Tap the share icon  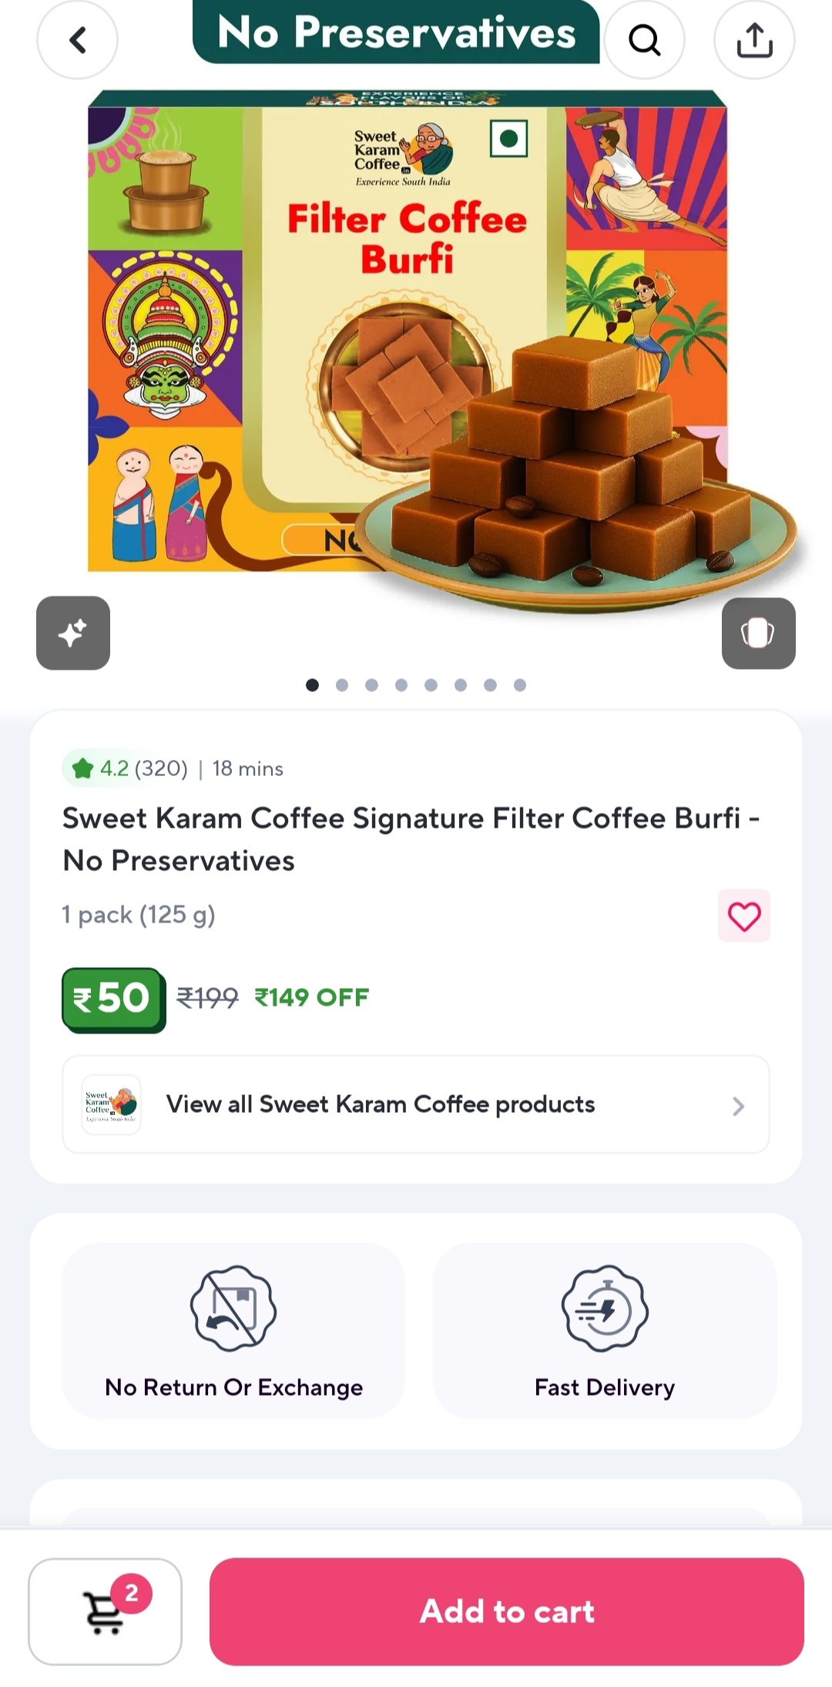point(754,40)
